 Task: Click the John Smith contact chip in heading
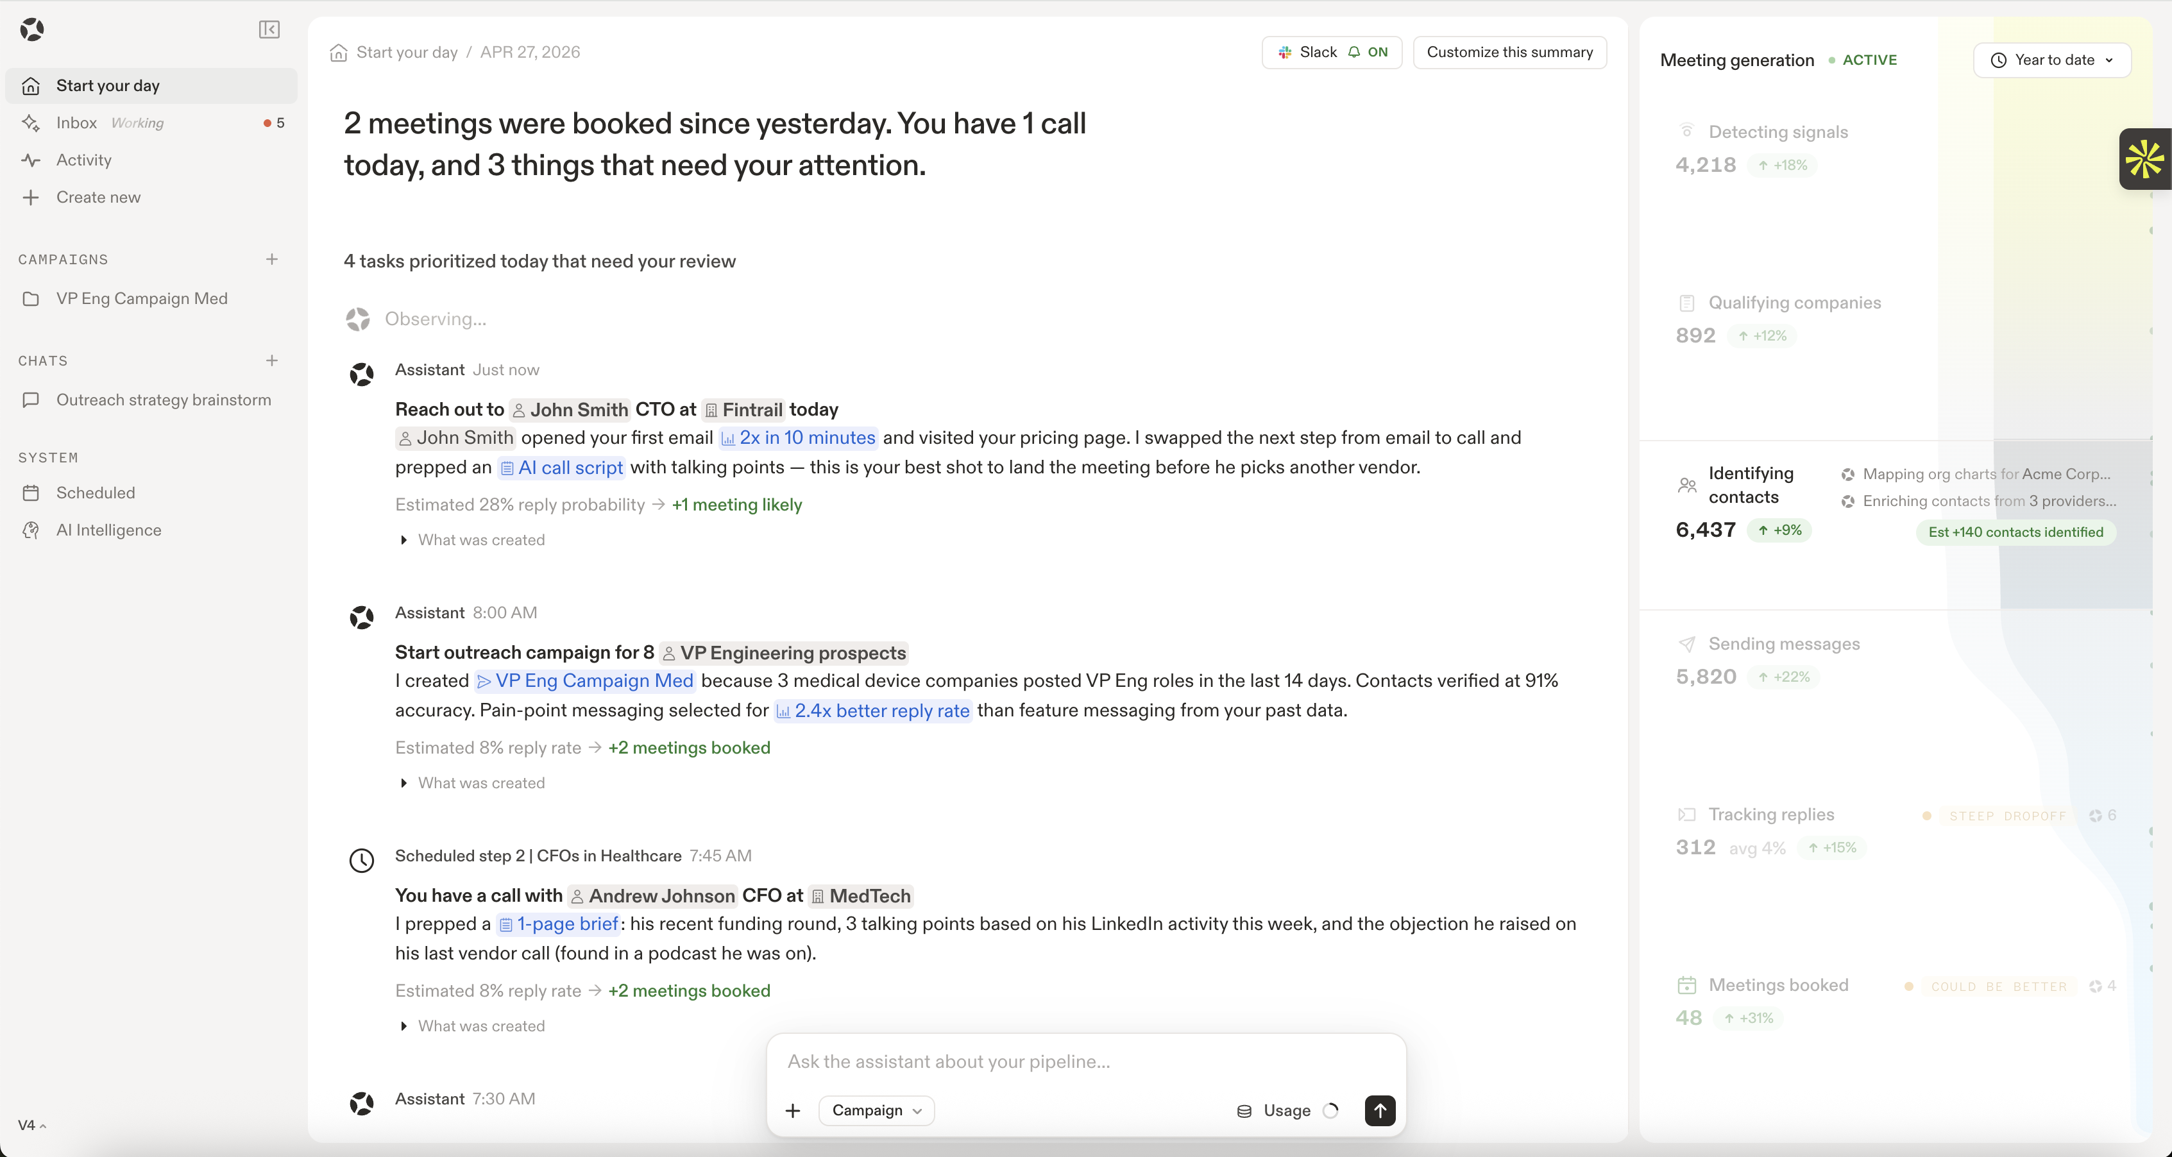570,410
